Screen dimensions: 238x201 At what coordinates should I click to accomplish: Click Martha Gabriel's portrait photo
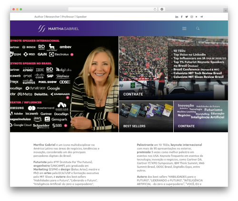(95, 89)
